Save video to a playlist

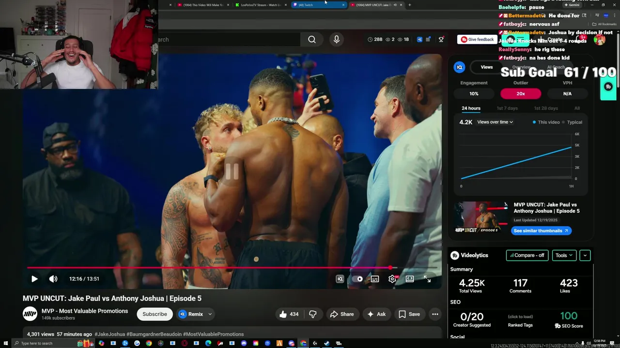coord(409,314)
